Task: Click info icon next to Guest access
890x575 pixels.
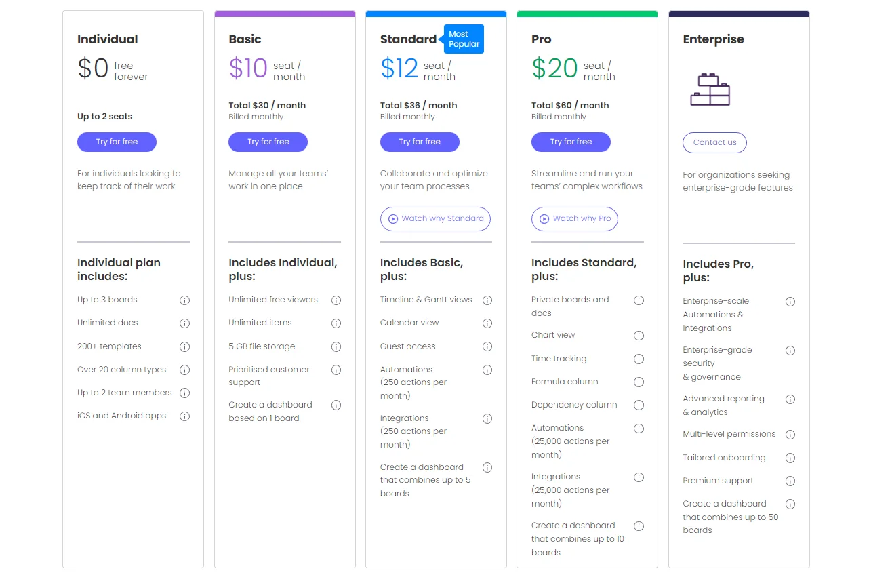Action: coord(487,346)
